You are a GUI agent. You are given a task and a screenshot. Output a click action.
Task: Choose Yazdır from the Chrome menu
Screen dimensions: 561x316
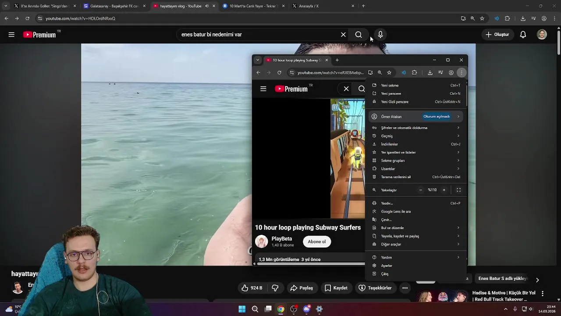tap(416, 203)
